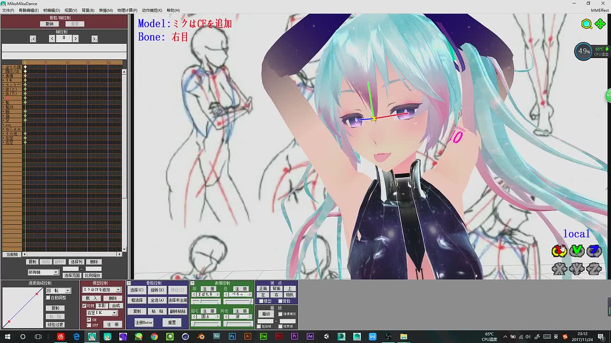Toggle the start frame checkbox
611x343 pixels.
259,326
